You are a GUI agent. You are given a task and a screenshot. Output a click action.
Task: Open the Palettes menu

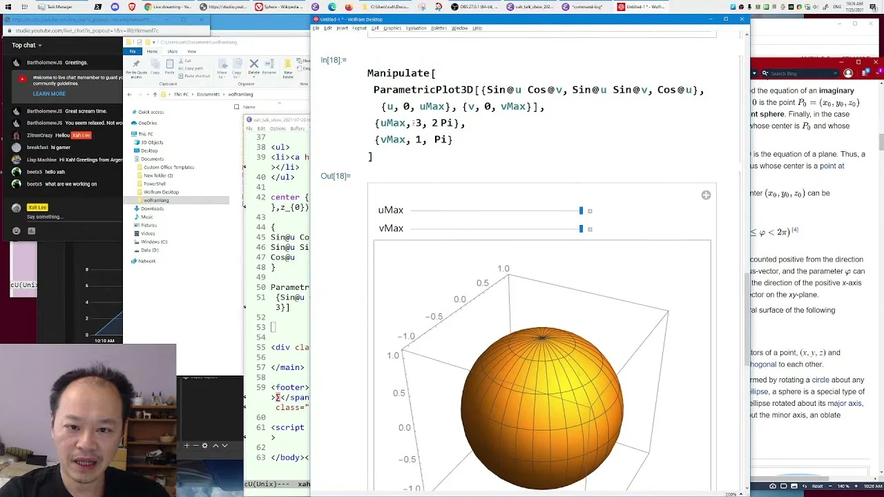[439, 28]
